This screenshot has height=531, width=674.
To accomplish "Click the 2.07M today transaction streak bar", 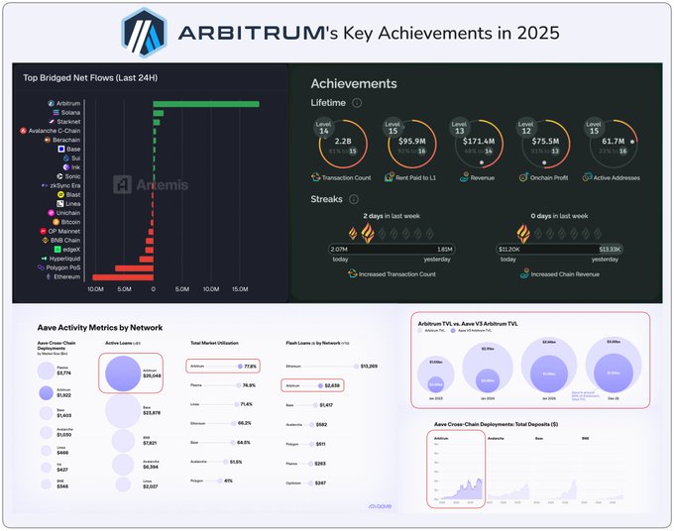I will tap(392, 250).
